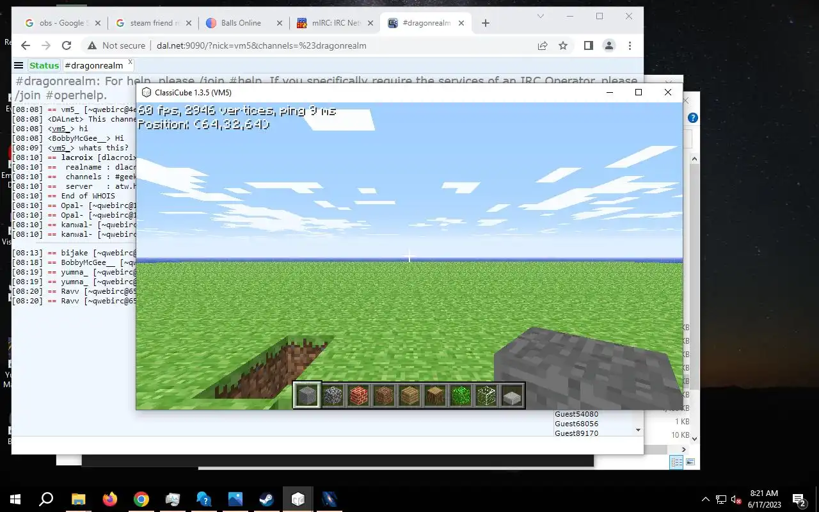Click the network icon in the tray

click(721, 499)
